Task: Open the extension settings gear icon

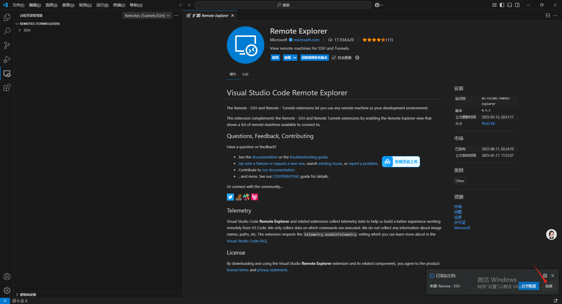Action: point(357,58)
